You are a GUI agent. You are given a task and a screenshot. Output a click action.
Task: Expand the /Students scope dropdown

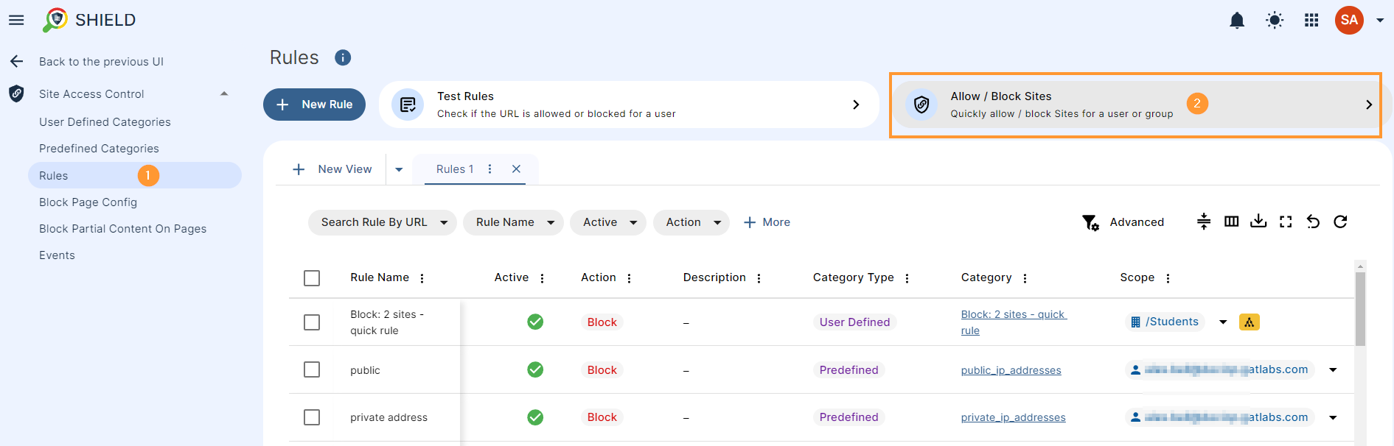click(1223, 322)
